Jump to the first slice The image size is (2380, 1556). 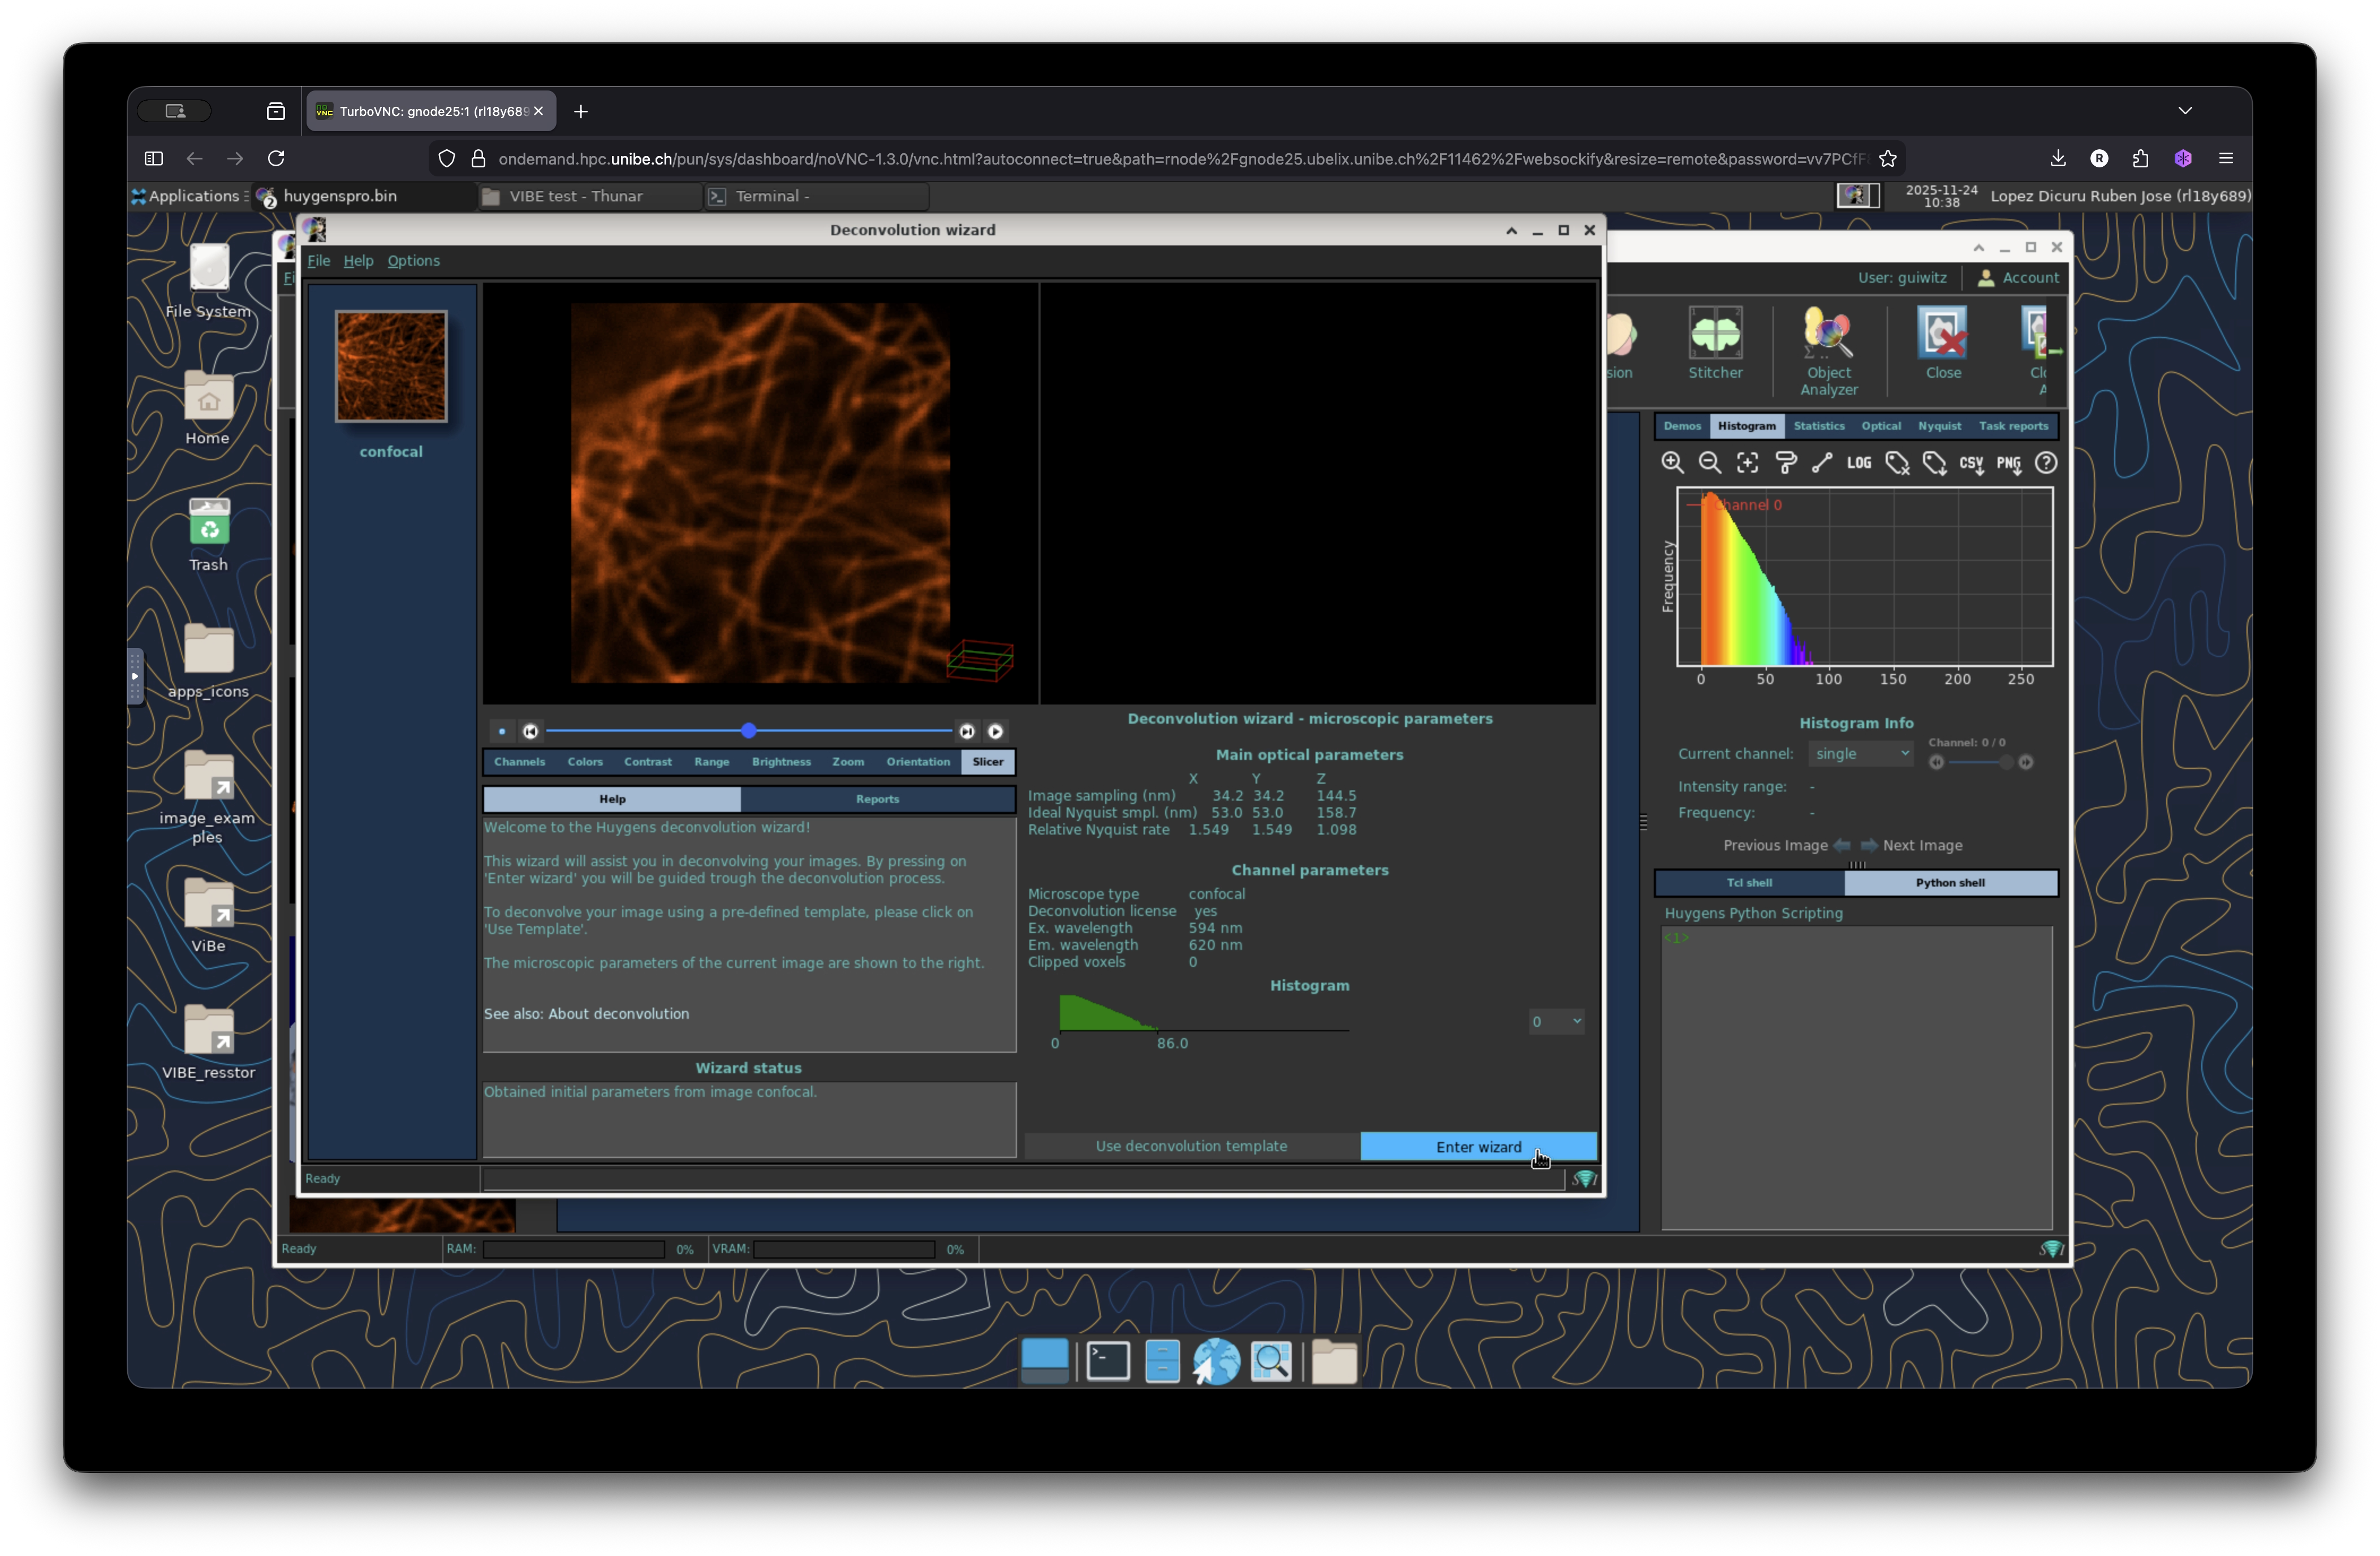[530, 732]
